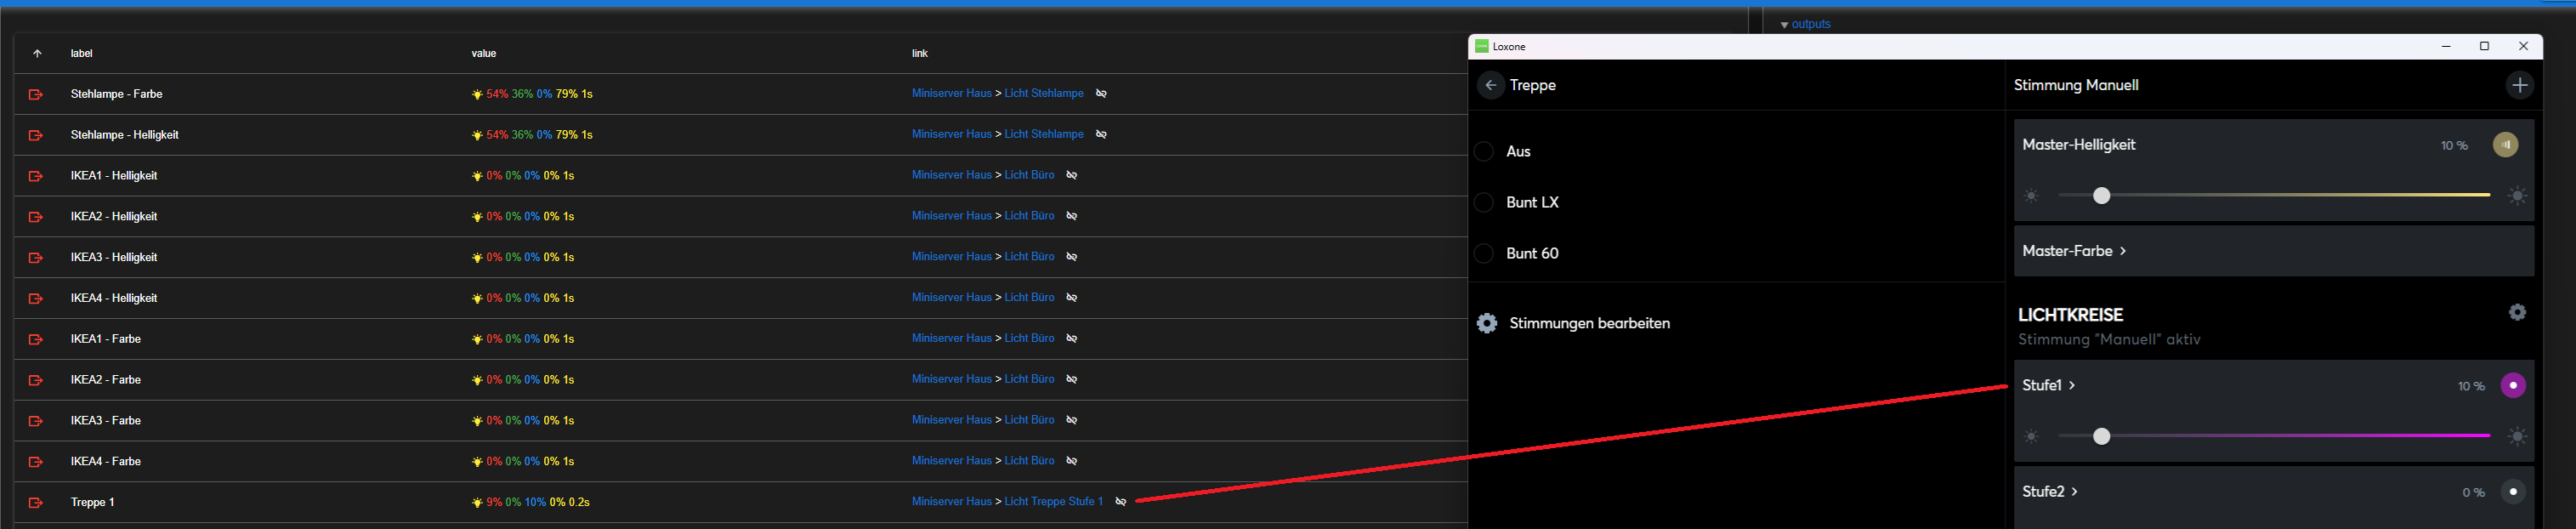Open Miniserver Haus link in IKEA4 - Farbe row

point(952,461)
